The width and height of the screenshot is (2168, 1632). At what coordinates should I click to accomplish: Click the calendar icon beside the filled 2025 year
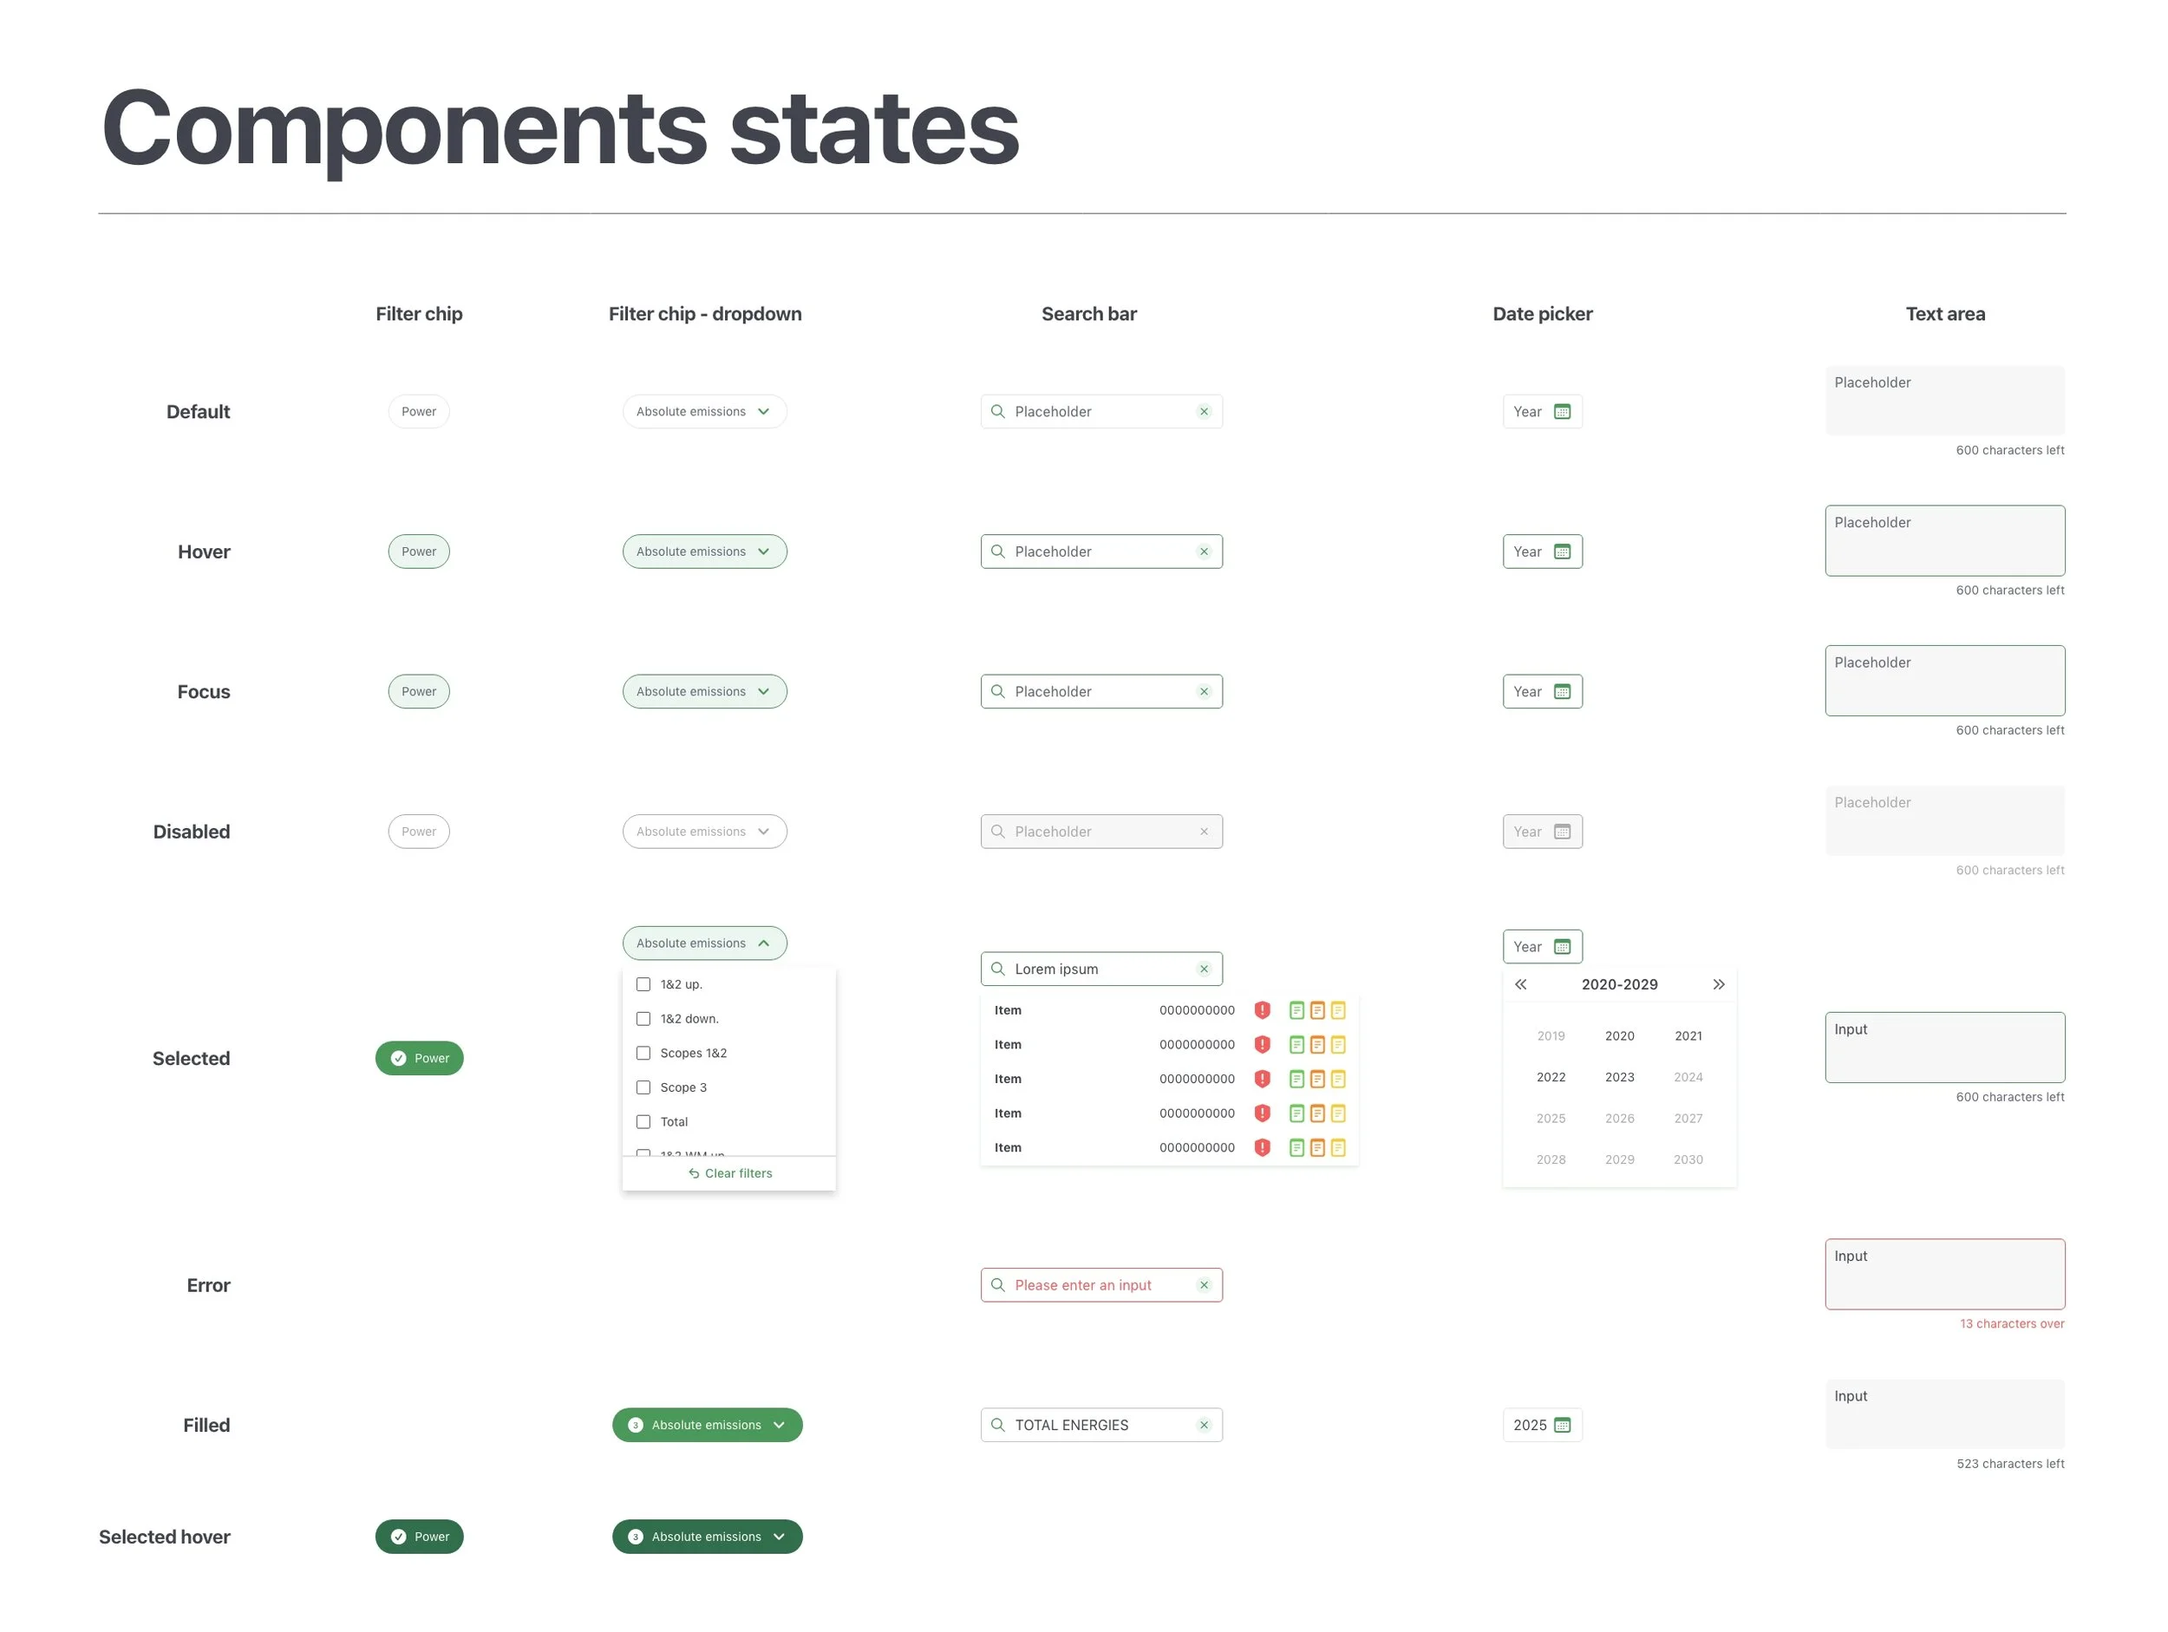[x=1563, y=1426]
